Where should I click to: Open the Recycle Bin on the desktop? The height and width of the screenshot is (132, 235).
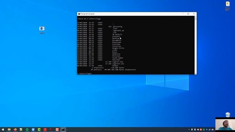228,115
